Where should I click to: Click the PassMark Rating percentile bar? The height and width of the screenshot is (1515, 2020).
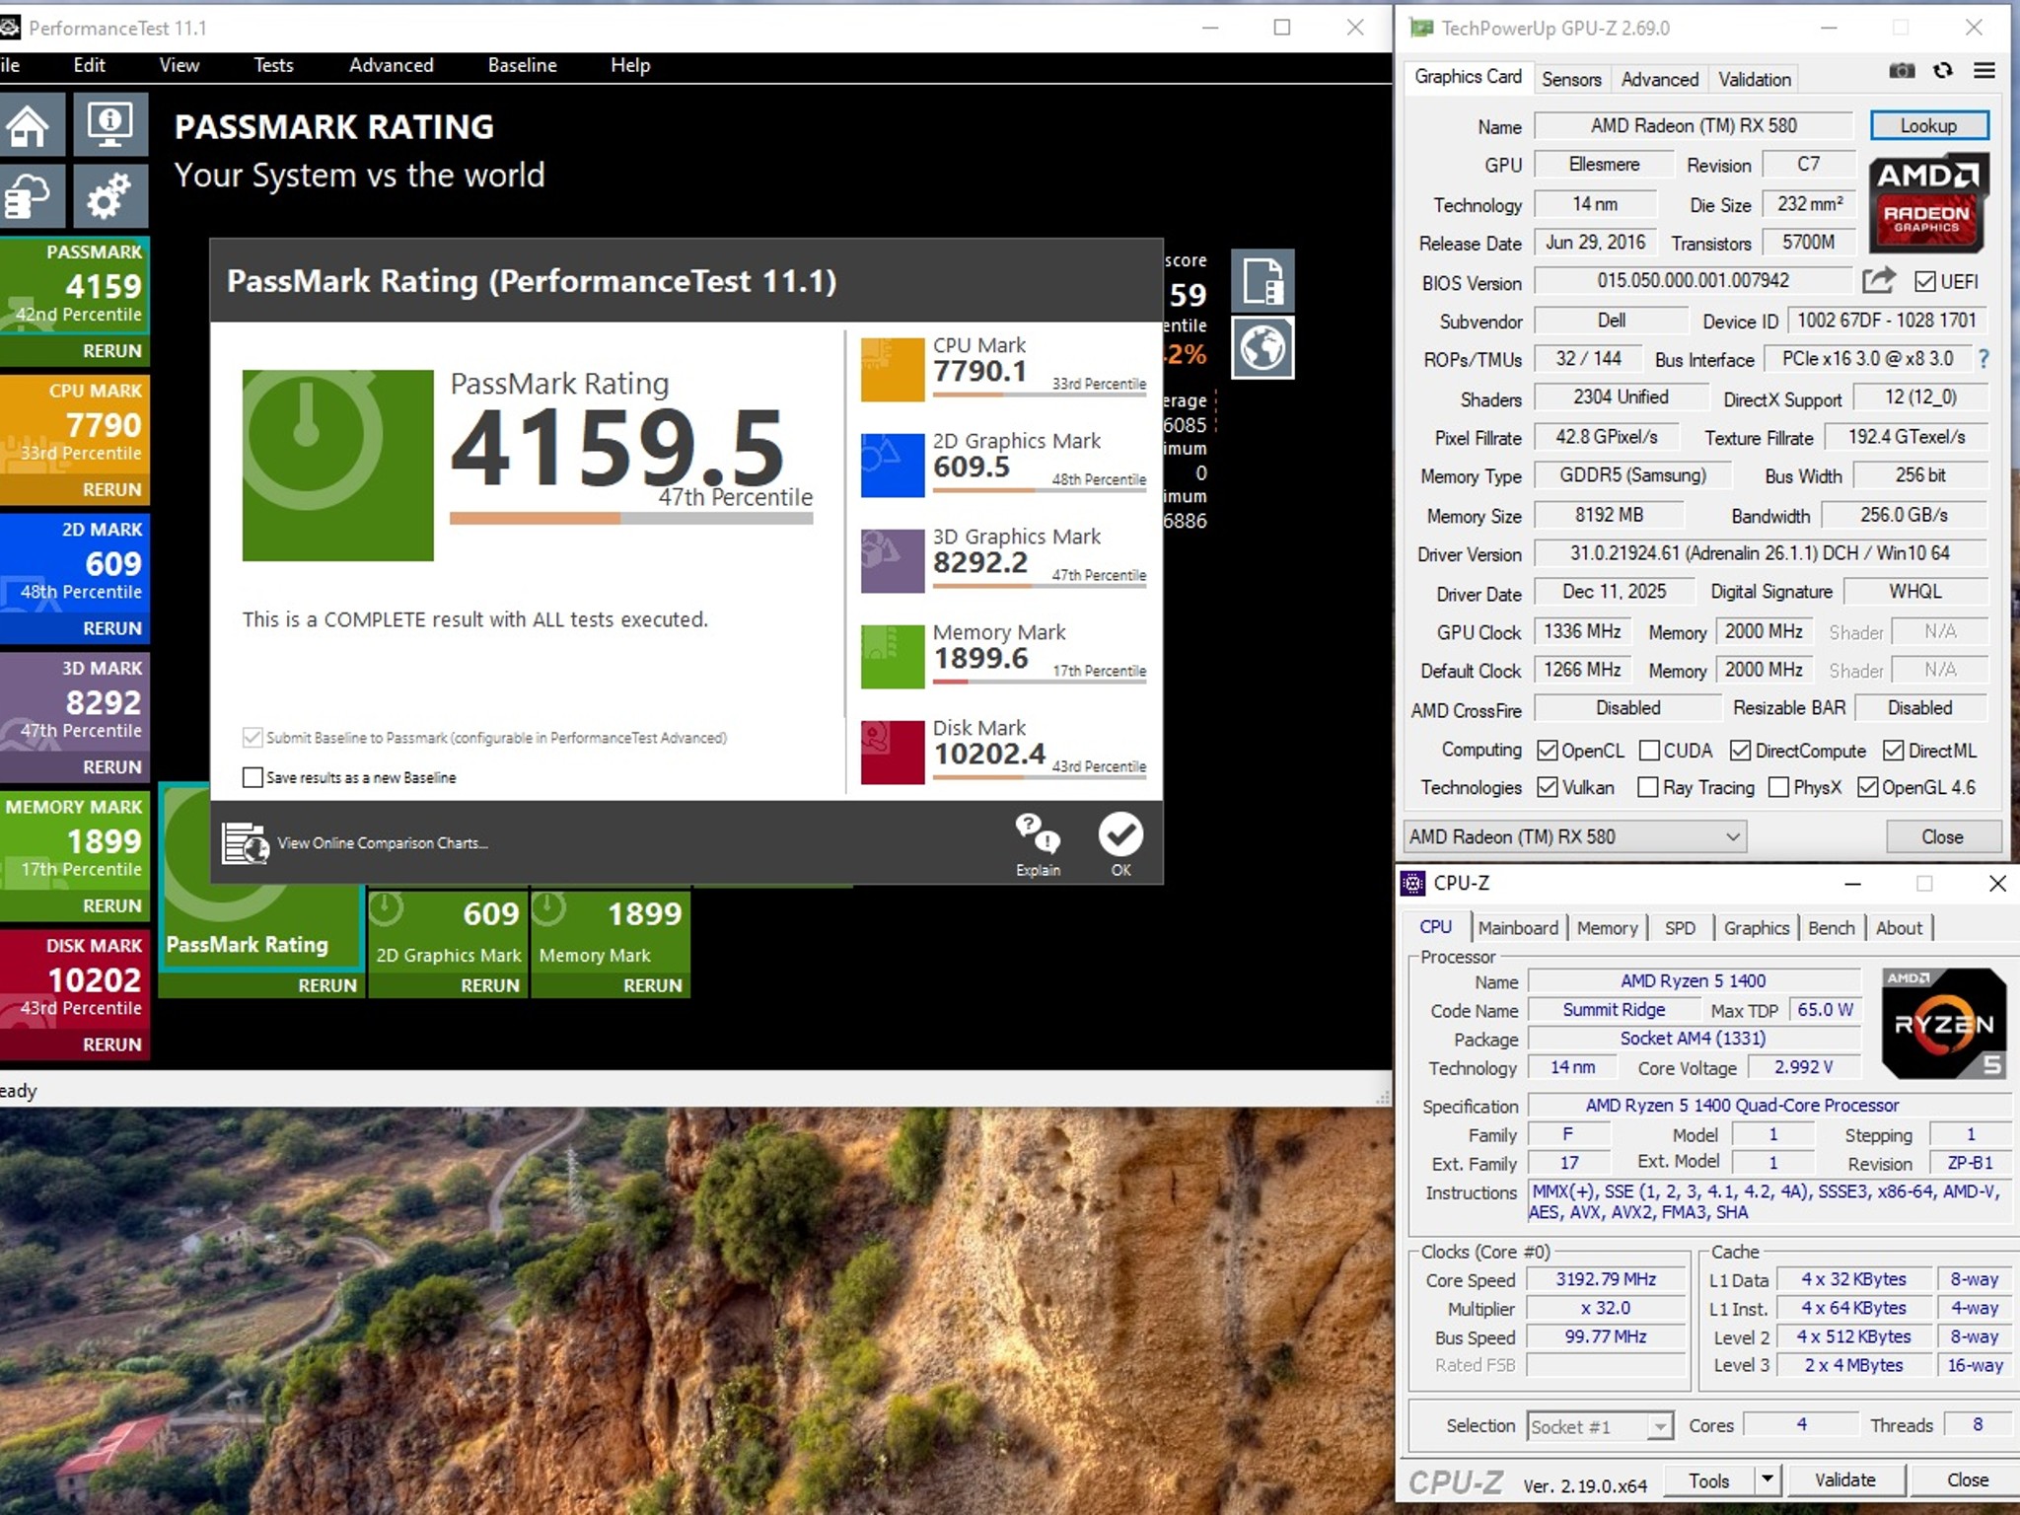(x=631, y=518)
